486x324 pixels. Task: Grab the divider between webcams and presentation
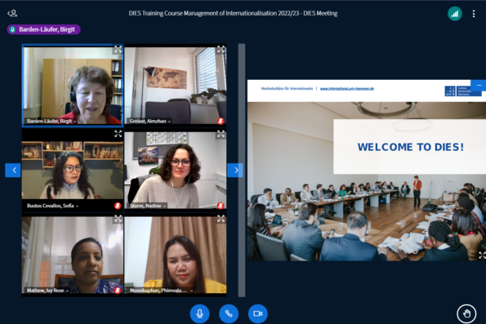(242, 170)
